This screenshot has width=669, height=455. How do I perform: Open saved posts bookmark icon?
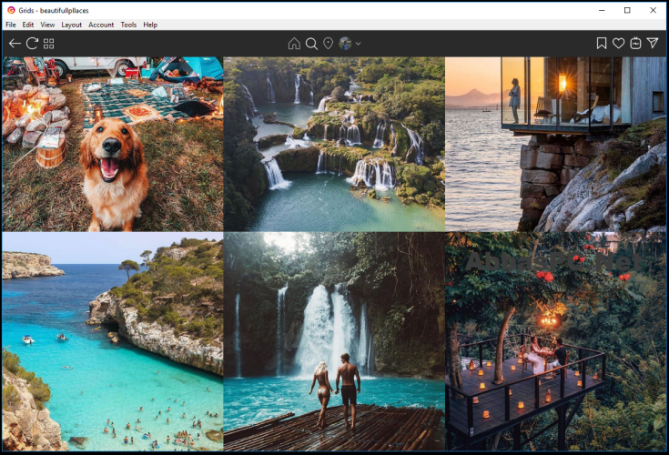tap(602, 43)
